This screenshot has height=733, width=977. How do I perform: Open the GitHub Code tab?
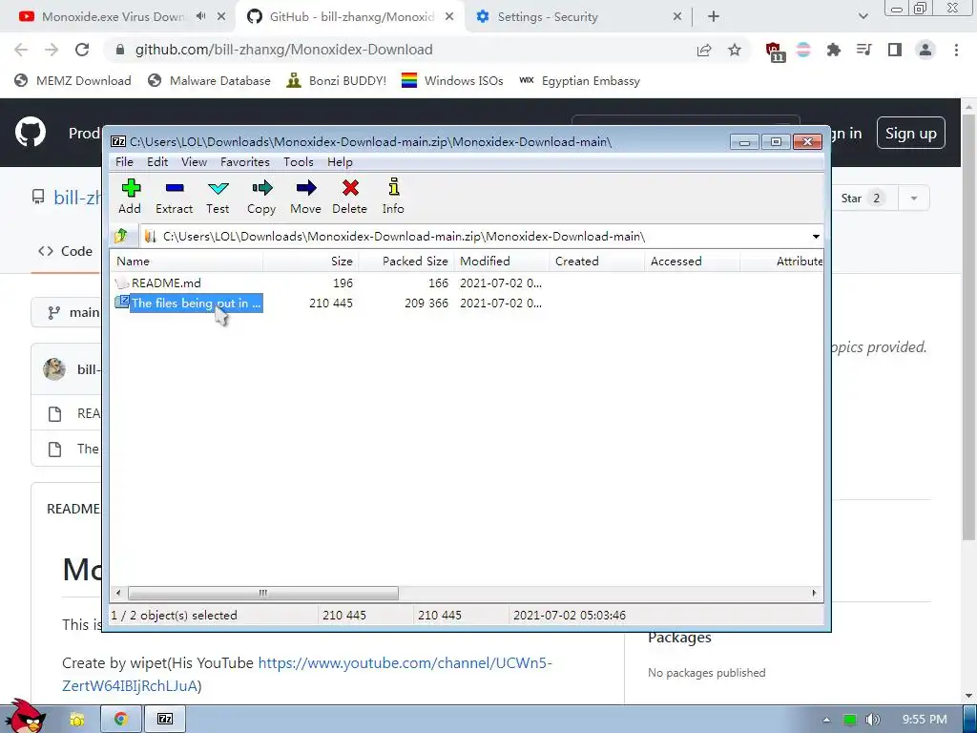pos(66,251)
